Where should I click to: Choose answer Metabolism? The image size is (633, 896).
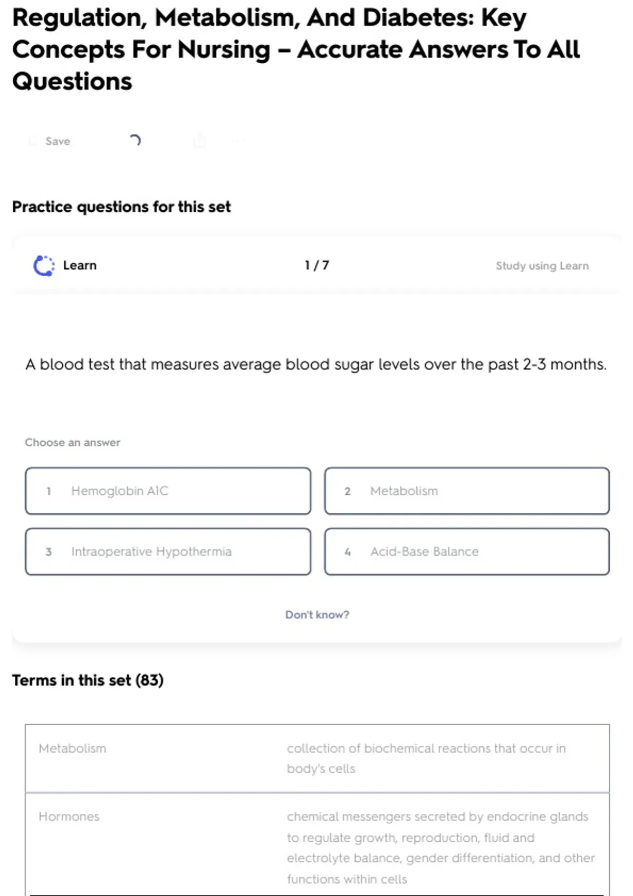click(467, 491)
